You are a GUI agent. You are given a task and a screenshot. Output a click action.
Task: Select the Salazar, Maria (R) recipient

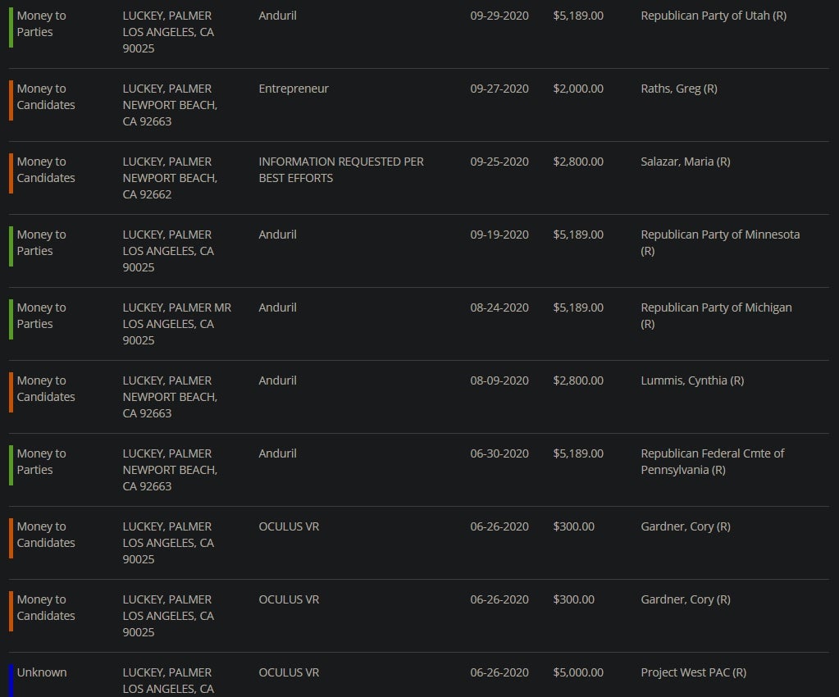click(x=685, y=162)
